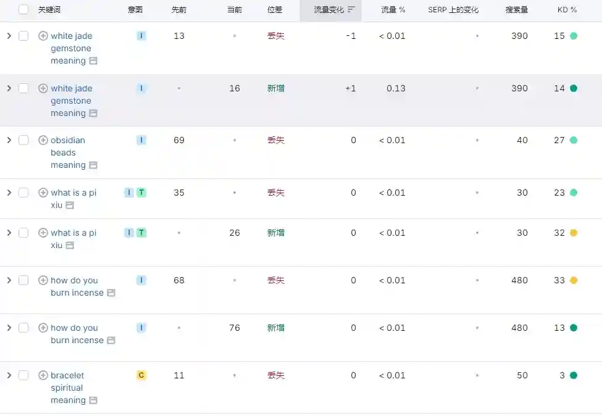This screenshot has height=416, width=602.
Task: Expand the row for "how do you burn incense"
Action: (9, 280)
